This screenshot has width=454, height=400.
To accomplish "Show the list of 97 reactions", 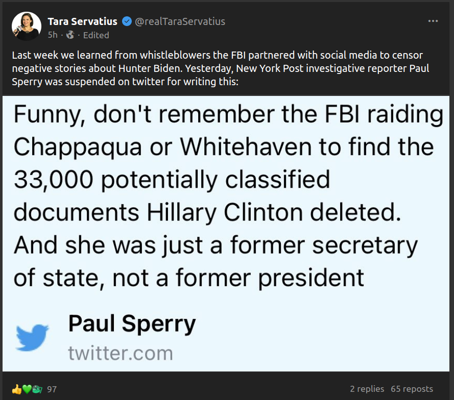I will point(52,389).
